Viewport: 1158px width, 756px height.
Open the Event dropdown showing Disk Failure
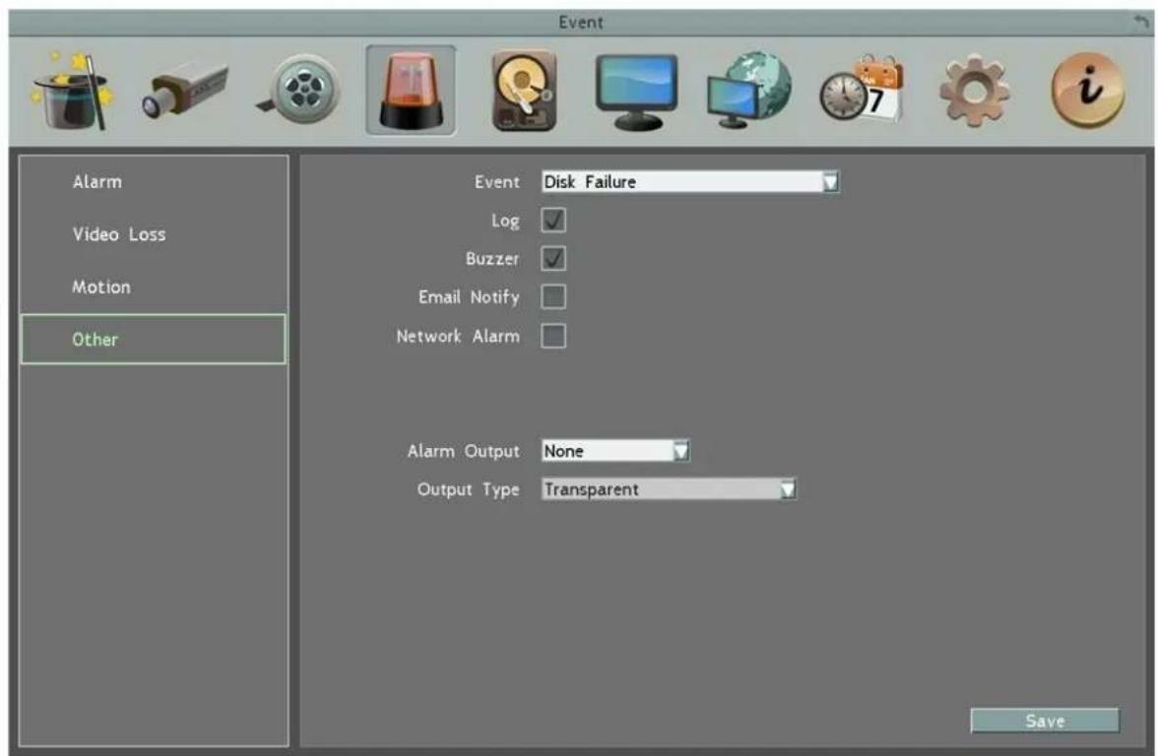690,181
